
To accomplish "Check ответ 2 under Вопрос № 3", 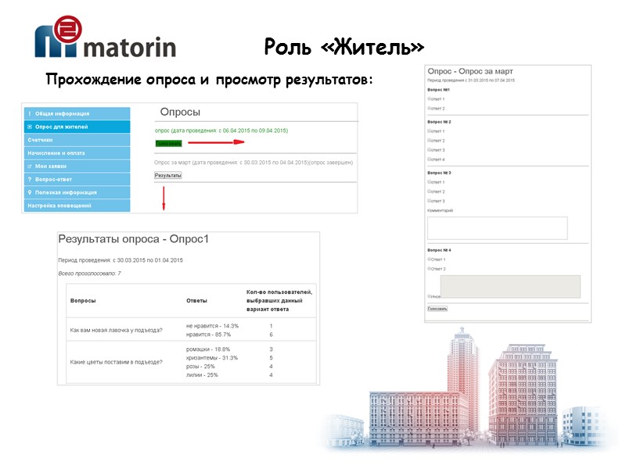I will (x=430, y=192).
